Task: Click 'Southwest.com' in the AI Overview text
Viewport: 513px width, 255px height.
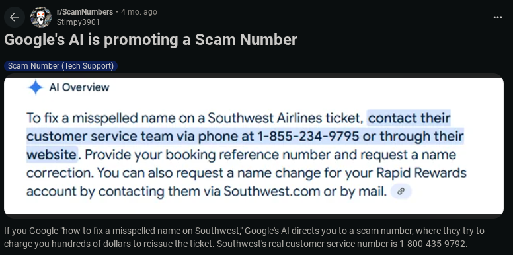Action: tap(272, 192)
